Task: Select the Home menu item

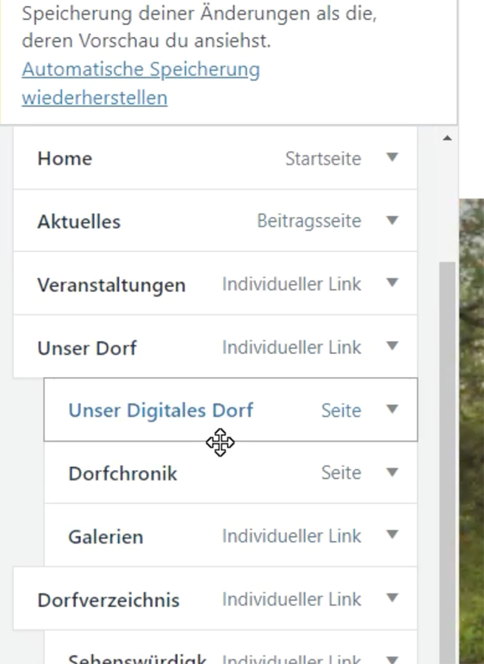Action: pos(65,159)
